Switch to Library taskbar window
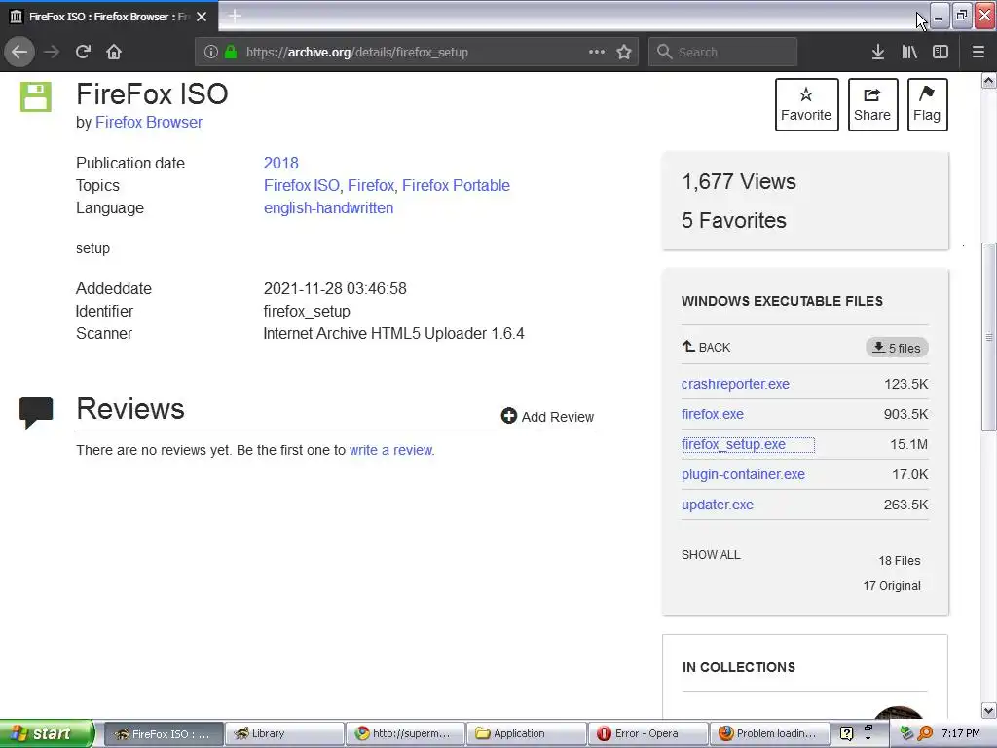This screenshot has height=748, width=997. coord(284,733)
